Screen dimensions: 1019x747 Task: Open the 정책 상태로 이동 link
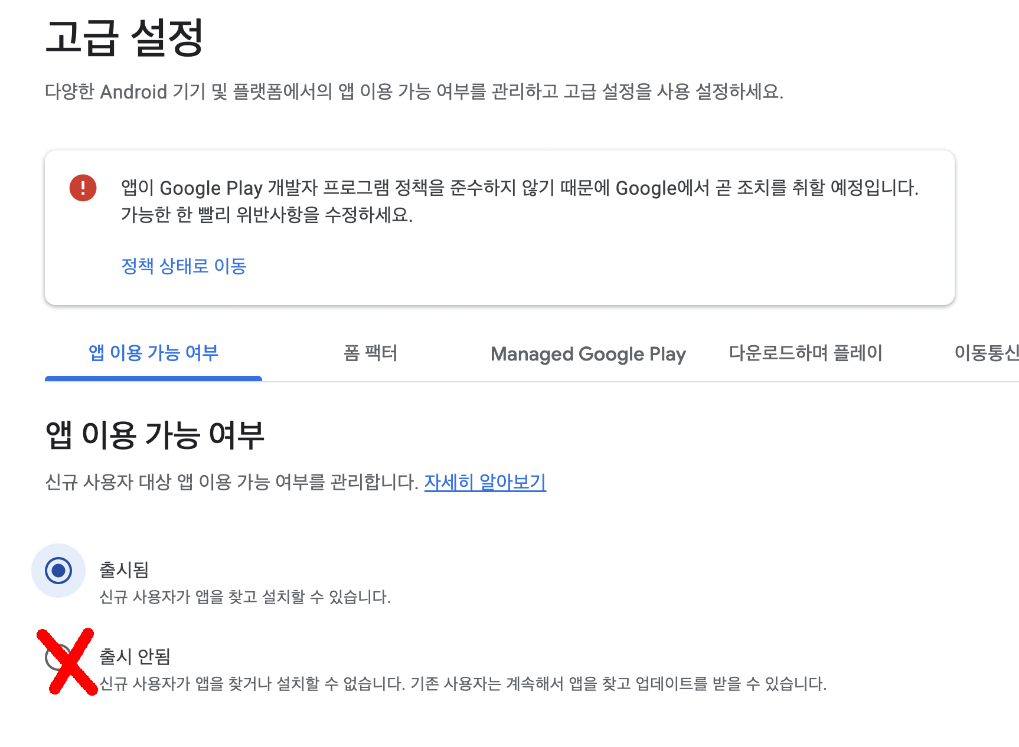coord(184,267)
